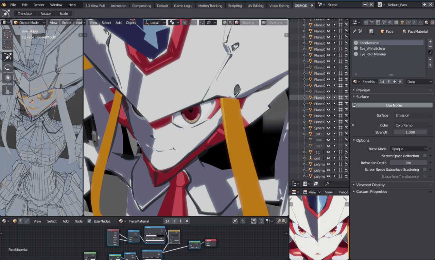Click the Blender logo icon

click(3, 5)
